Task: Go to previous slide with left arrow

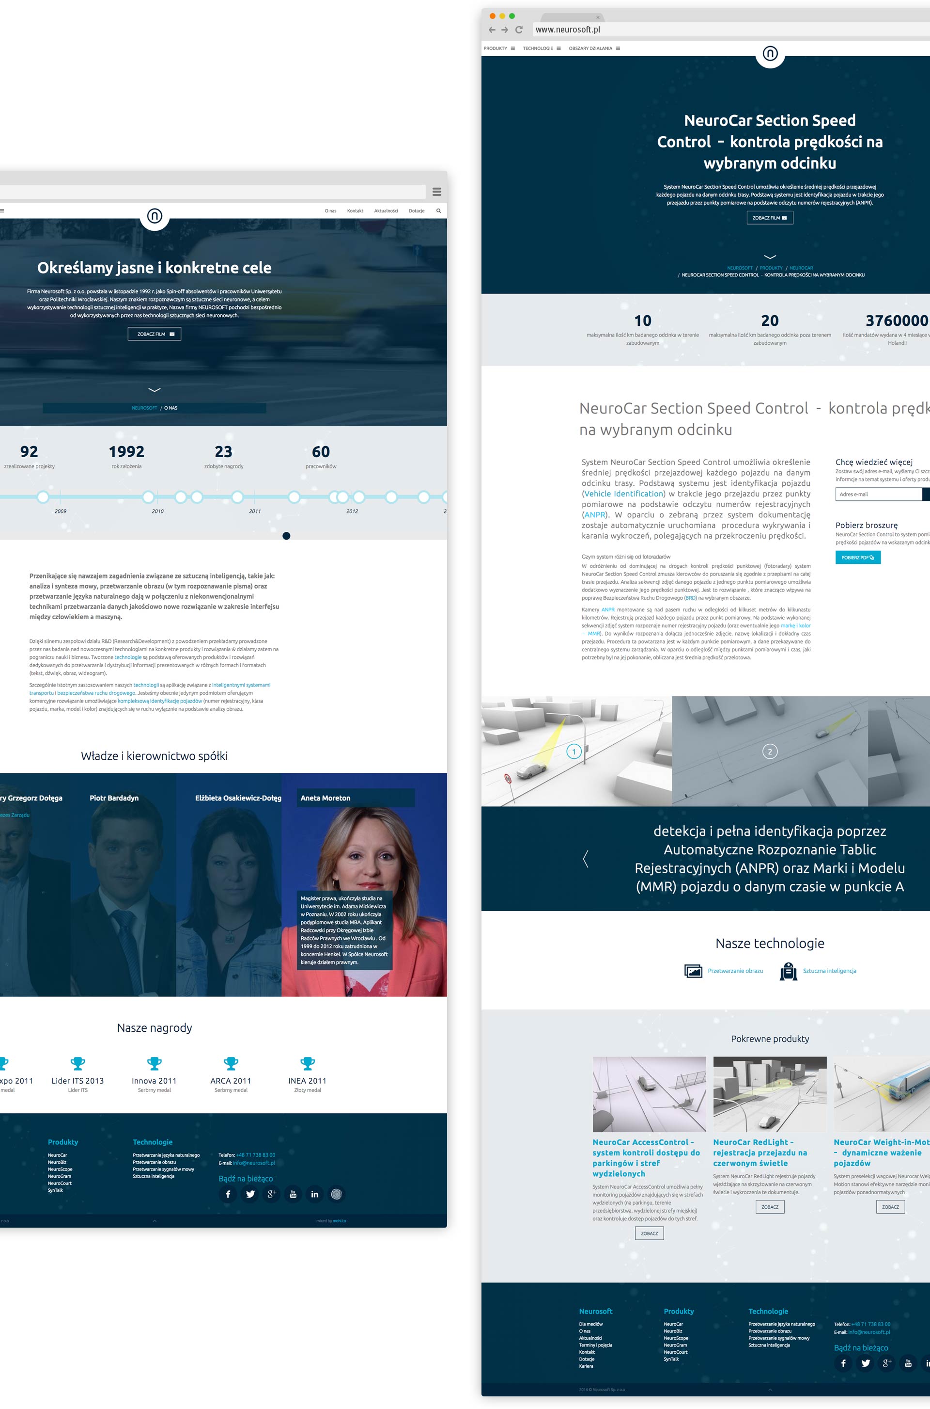Action: 586,859
